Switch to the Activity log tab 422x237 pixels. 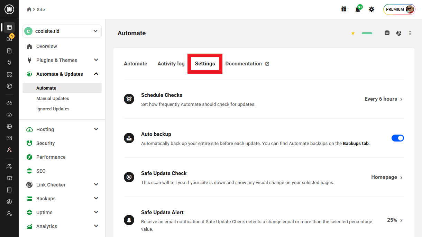click(171, 64)
